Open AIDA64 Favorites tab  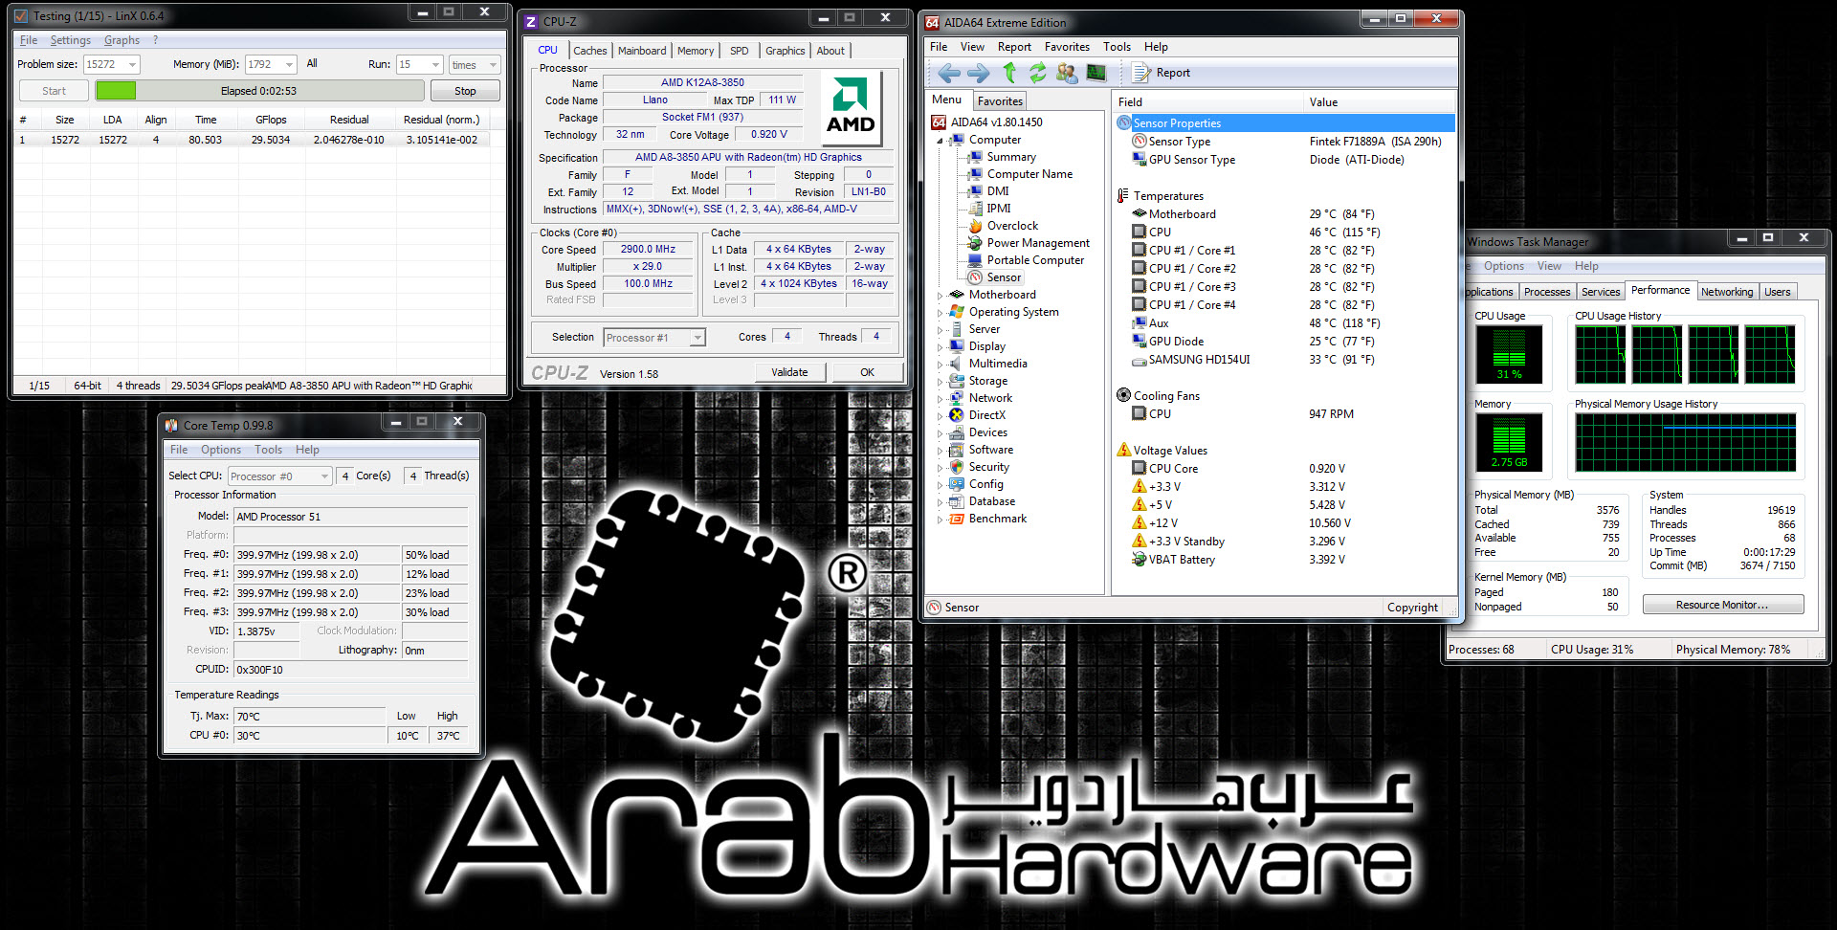[x=1000, y=101]
